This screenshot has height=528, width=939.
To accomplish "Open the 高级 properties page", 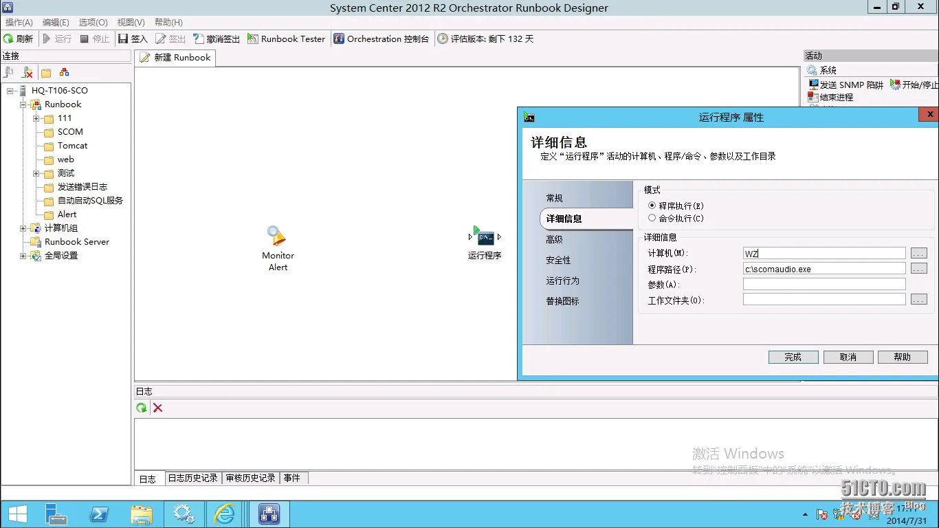I will (554, 239).
